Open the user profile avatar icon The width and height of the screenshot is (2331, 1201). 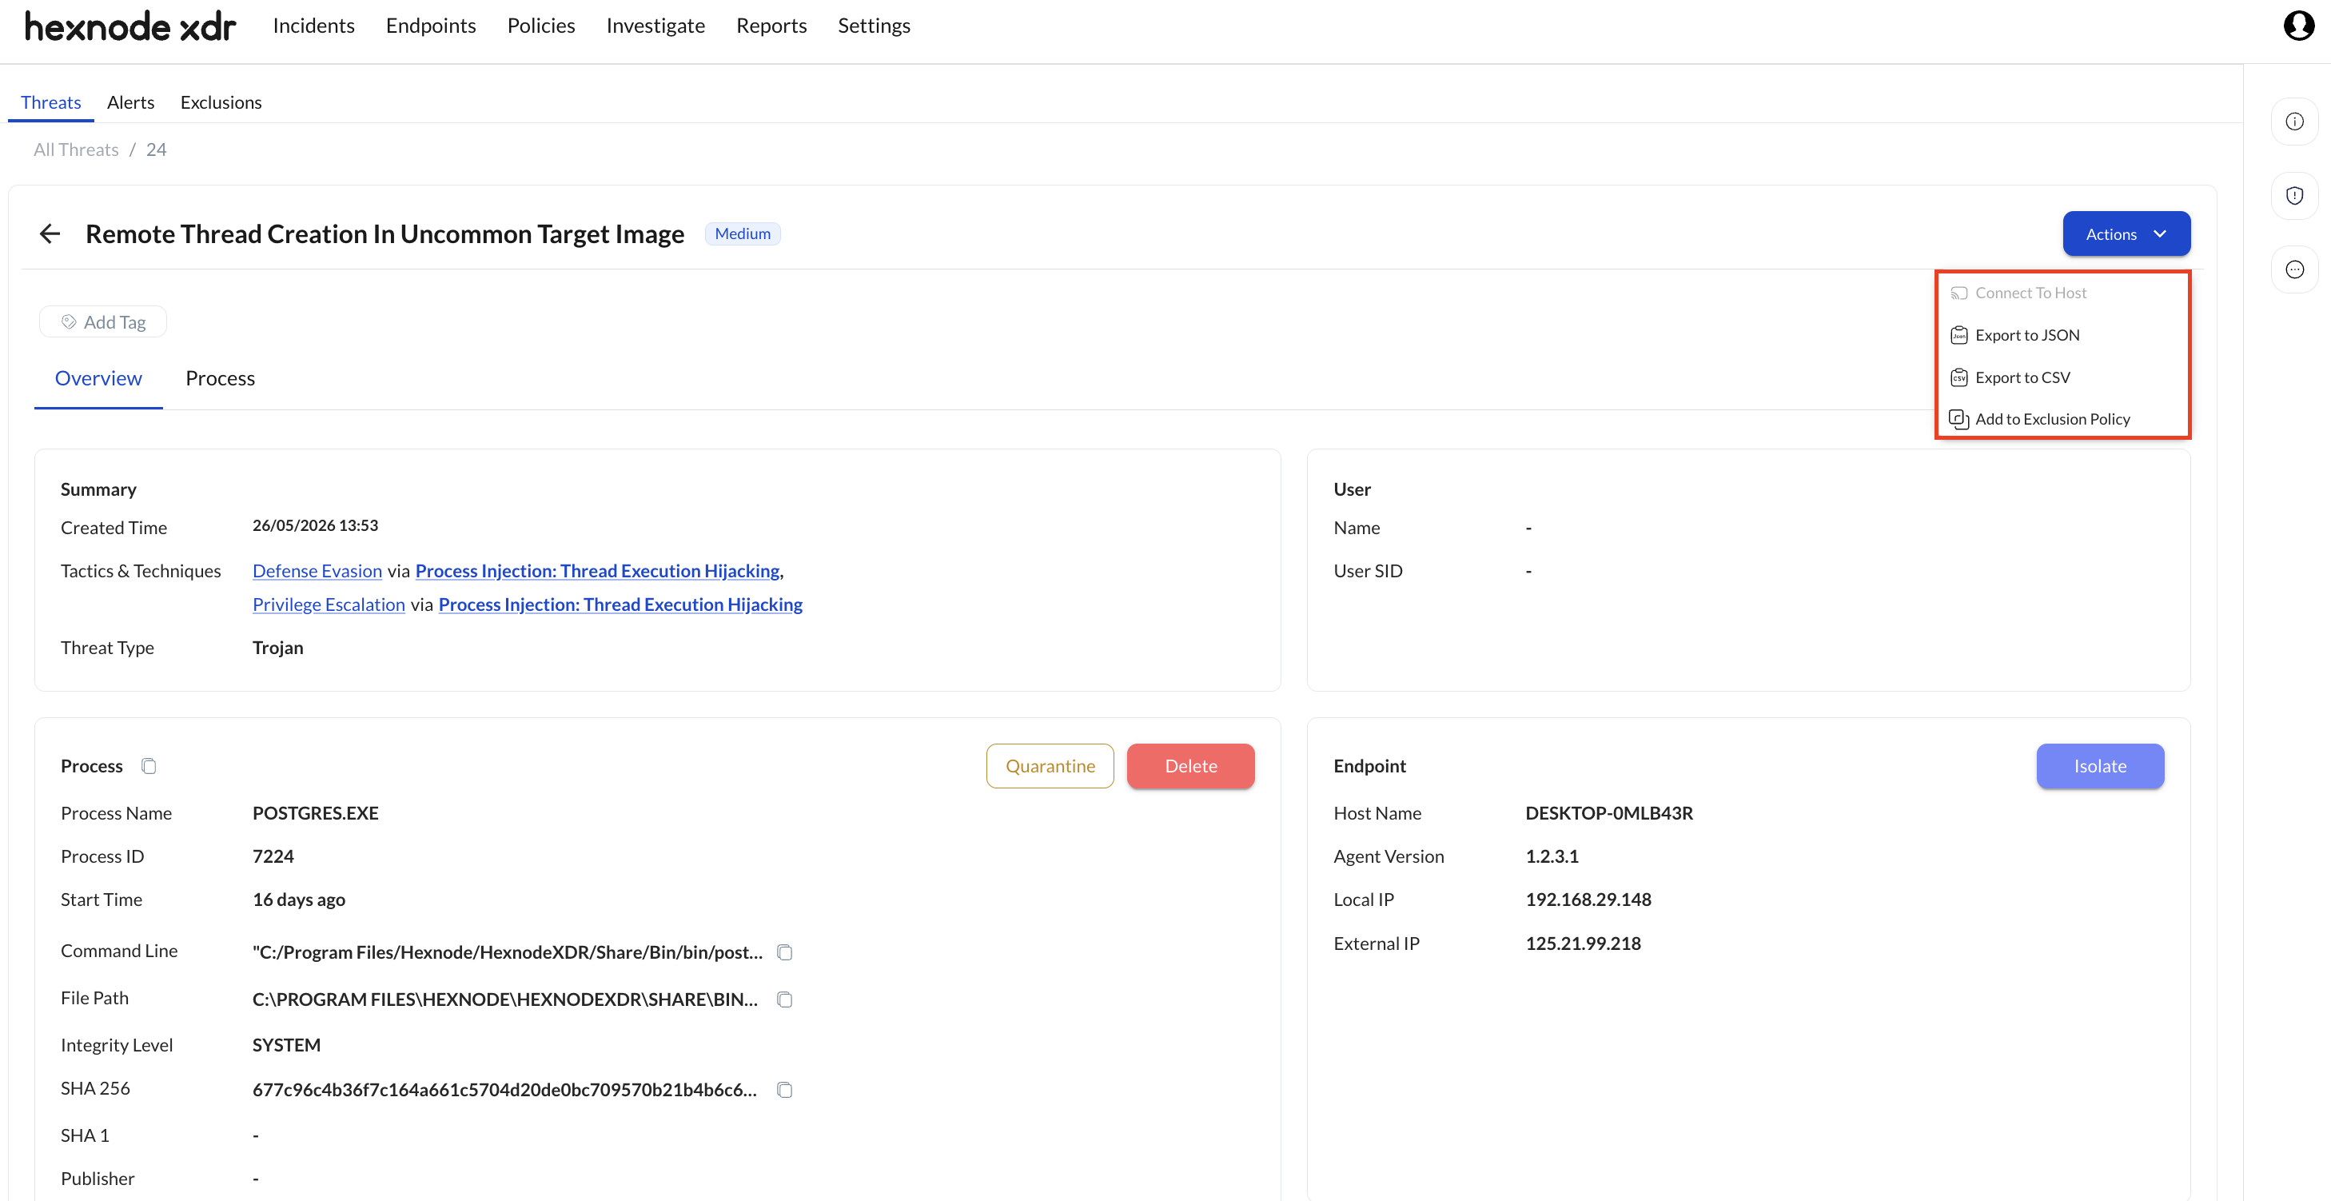2298,26
